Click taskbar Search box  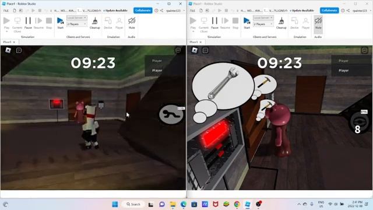tap(133, 204)
